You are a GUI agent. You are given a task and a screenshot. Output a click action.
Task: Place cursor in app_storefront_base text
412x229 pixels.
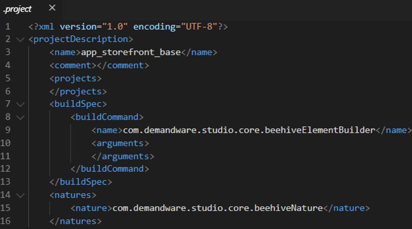click(131, 52)
